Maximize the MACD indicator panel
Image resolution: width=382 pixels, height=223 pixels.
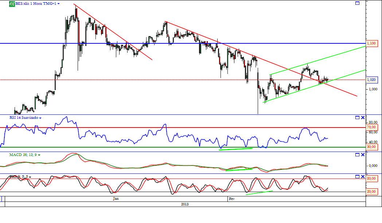(357, 154)
